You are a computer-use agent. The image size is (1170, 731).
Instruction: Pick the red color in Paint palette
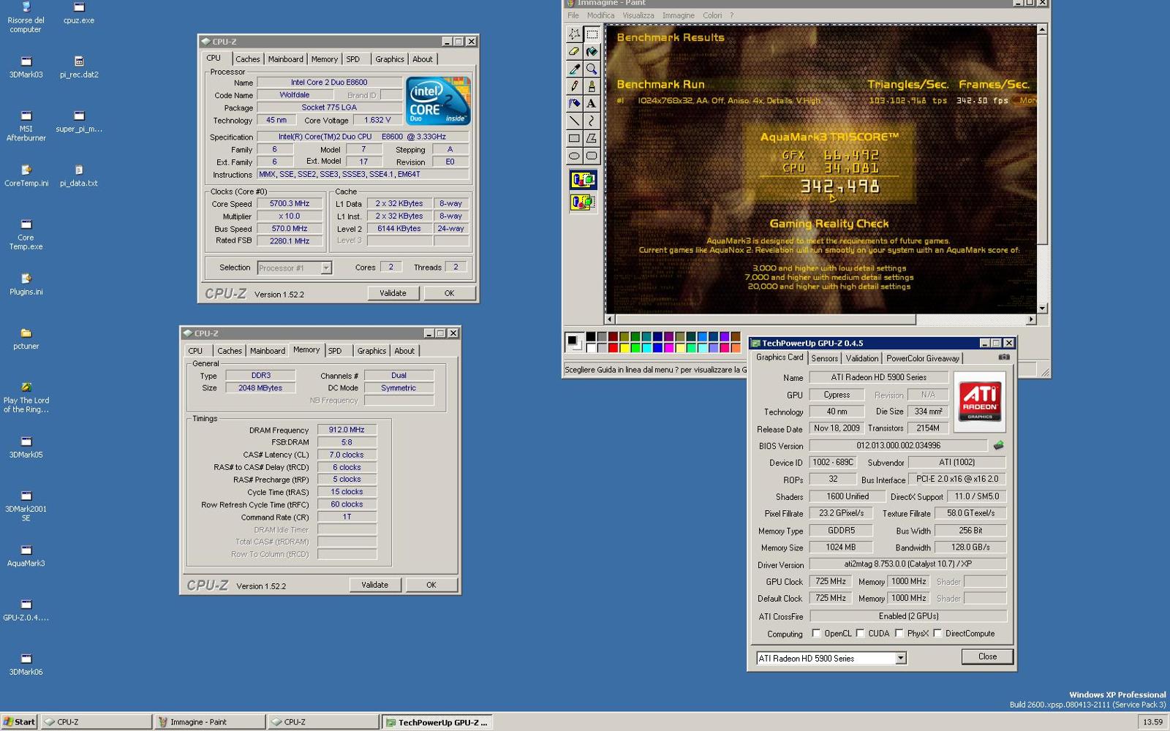[x=614, y=348]
